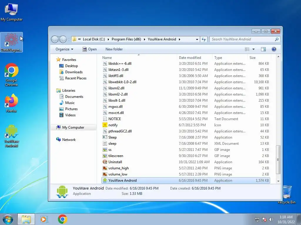Image resolution: width=301 pixels, height=225 pixels.
Task: Click the Explorer Back navigation button
Action: (55, 39)
